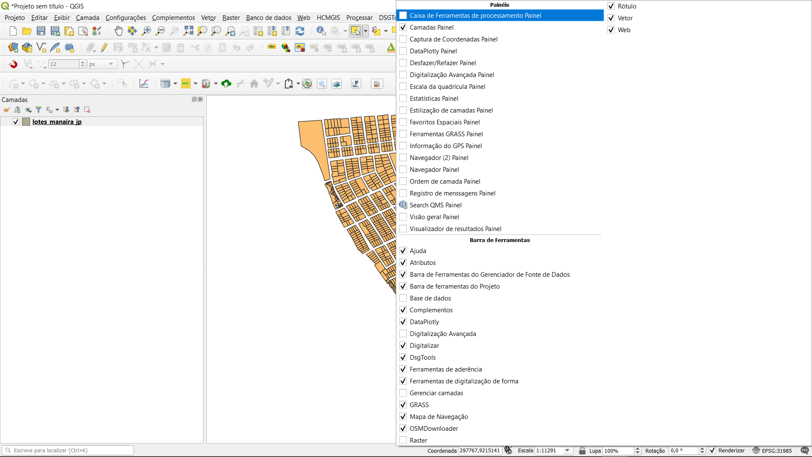Open the Complementos menu

click(173, 18)
